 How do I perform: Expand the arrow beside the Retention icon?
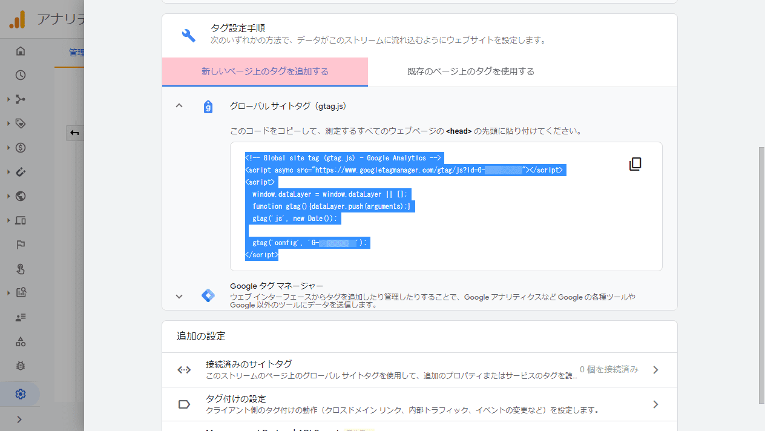click(x=8, y=172)
